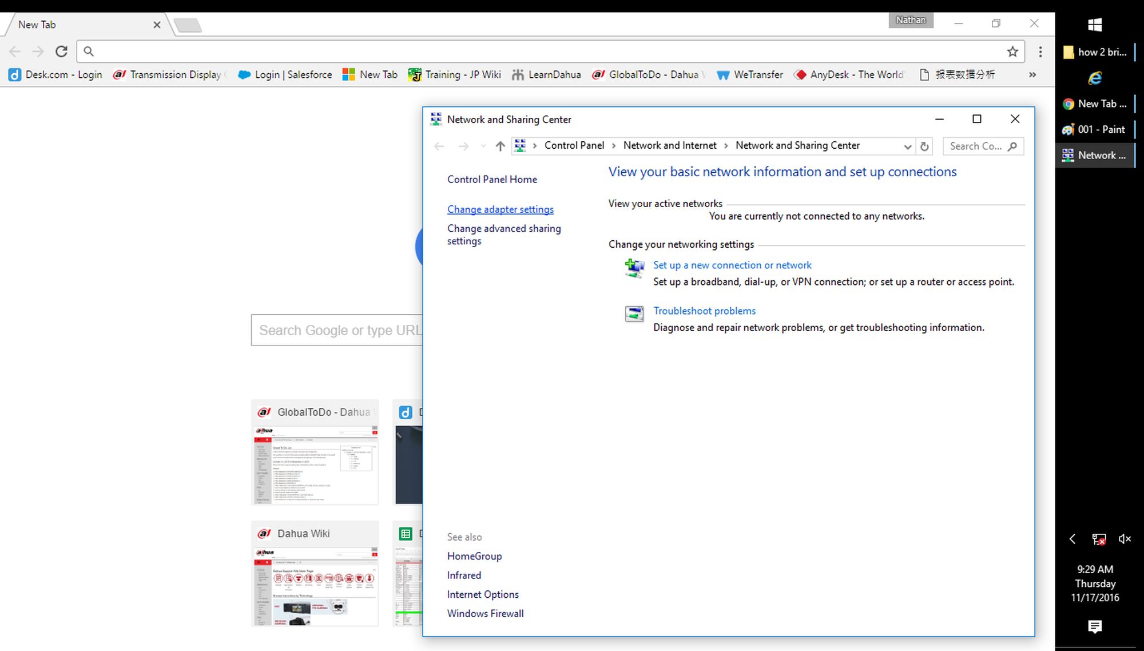The height and width of the screenshot is (651, 1144).
Task: Expand the address bar history dropdown
Action: [907, 146]
